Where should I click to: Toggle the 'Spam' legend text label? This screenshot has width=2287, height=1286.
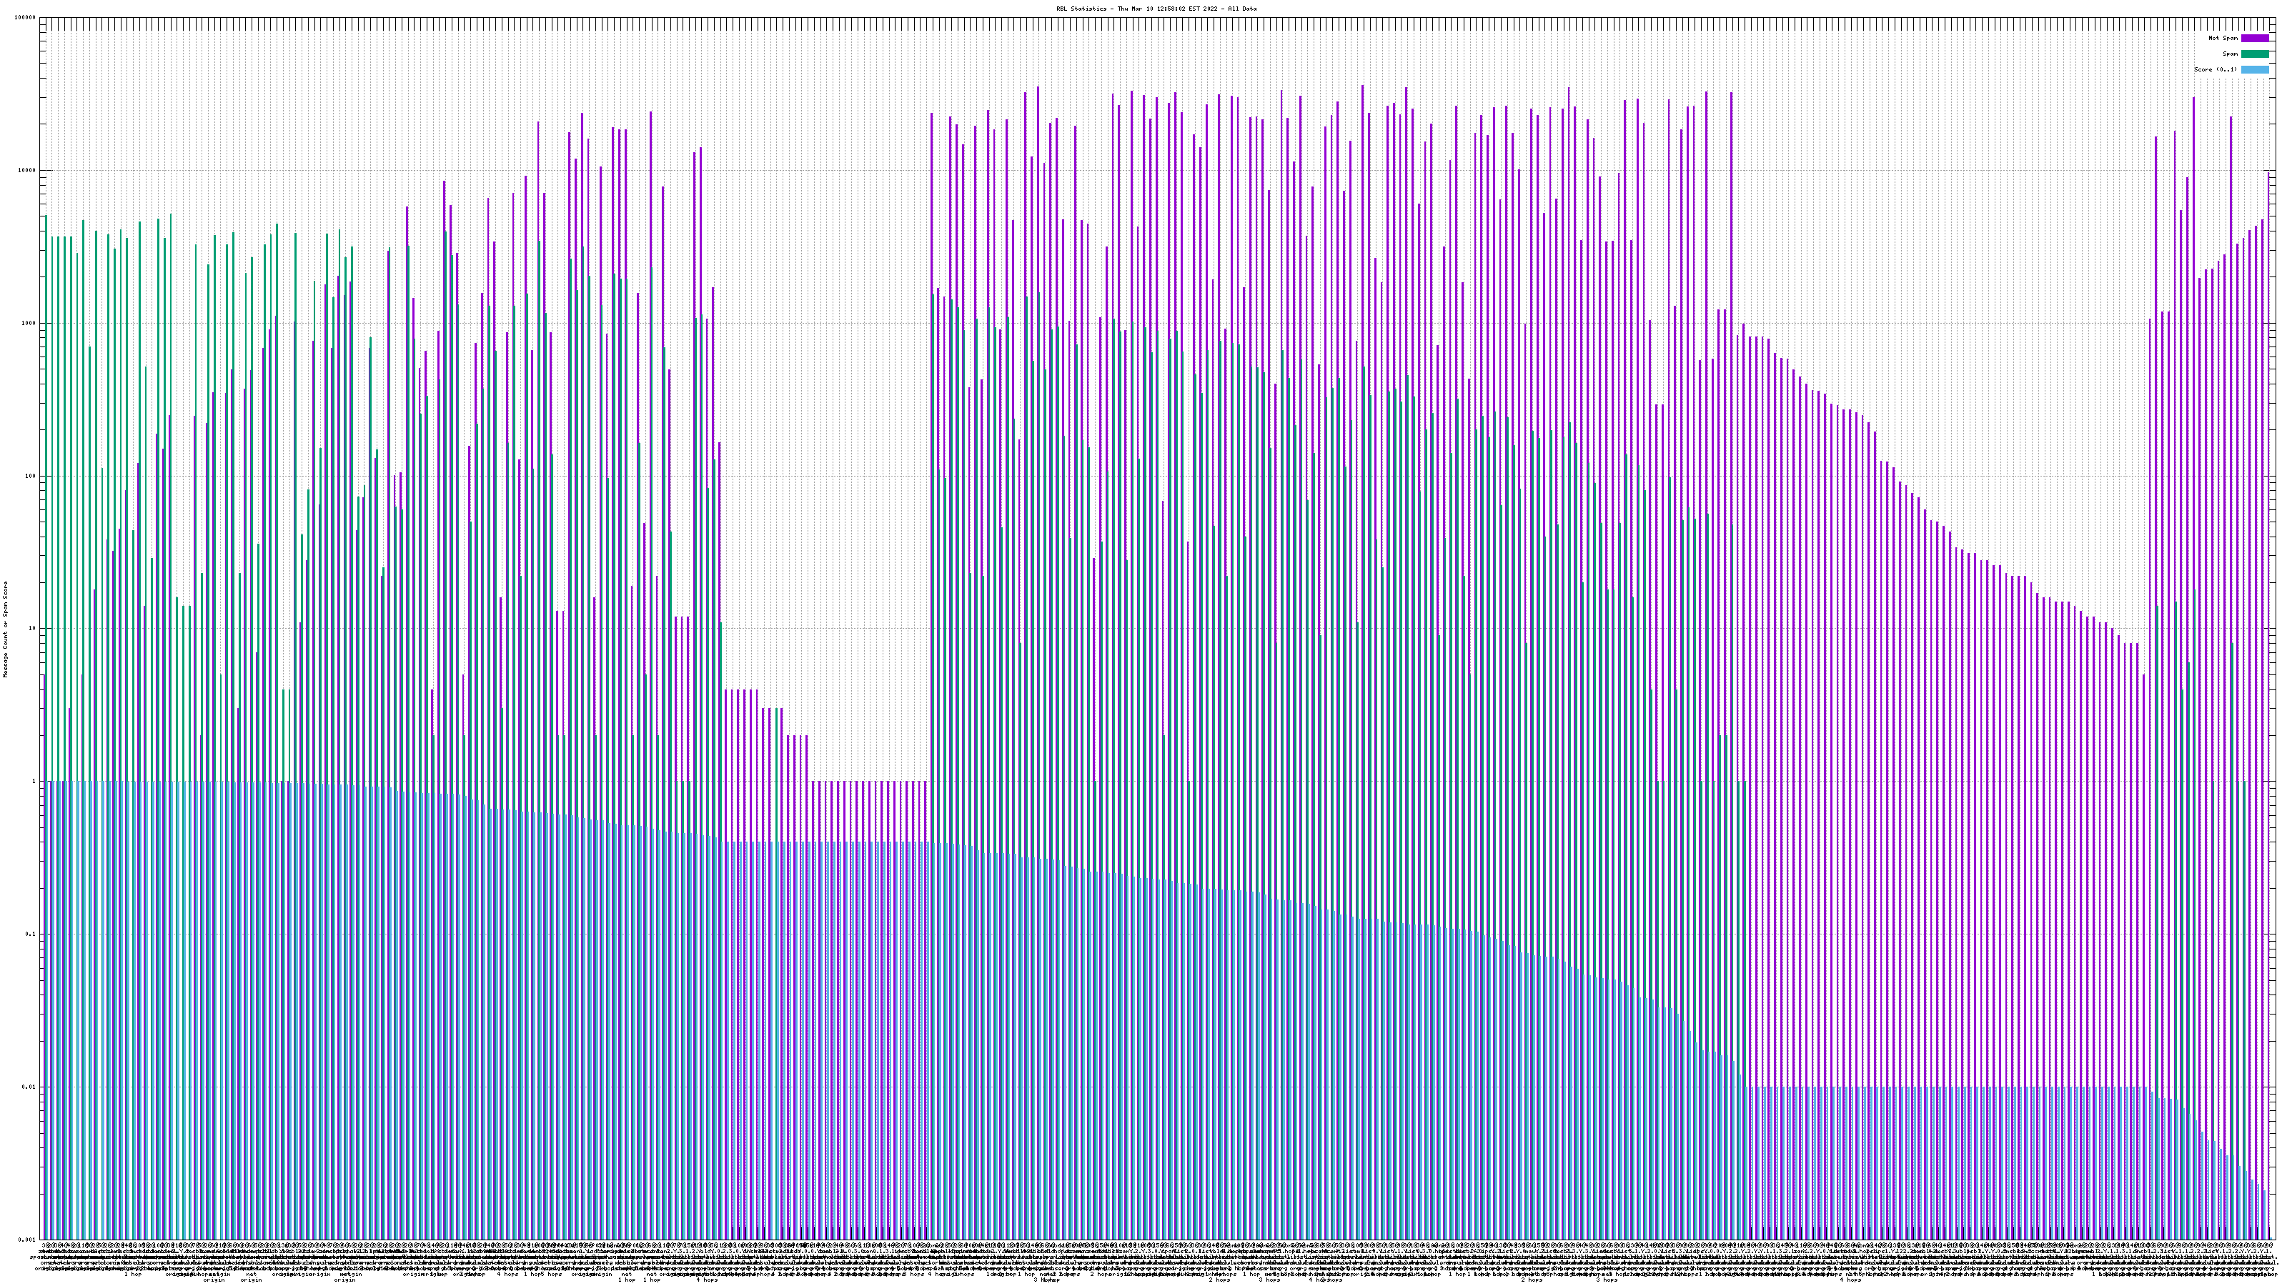(2230, 54)
